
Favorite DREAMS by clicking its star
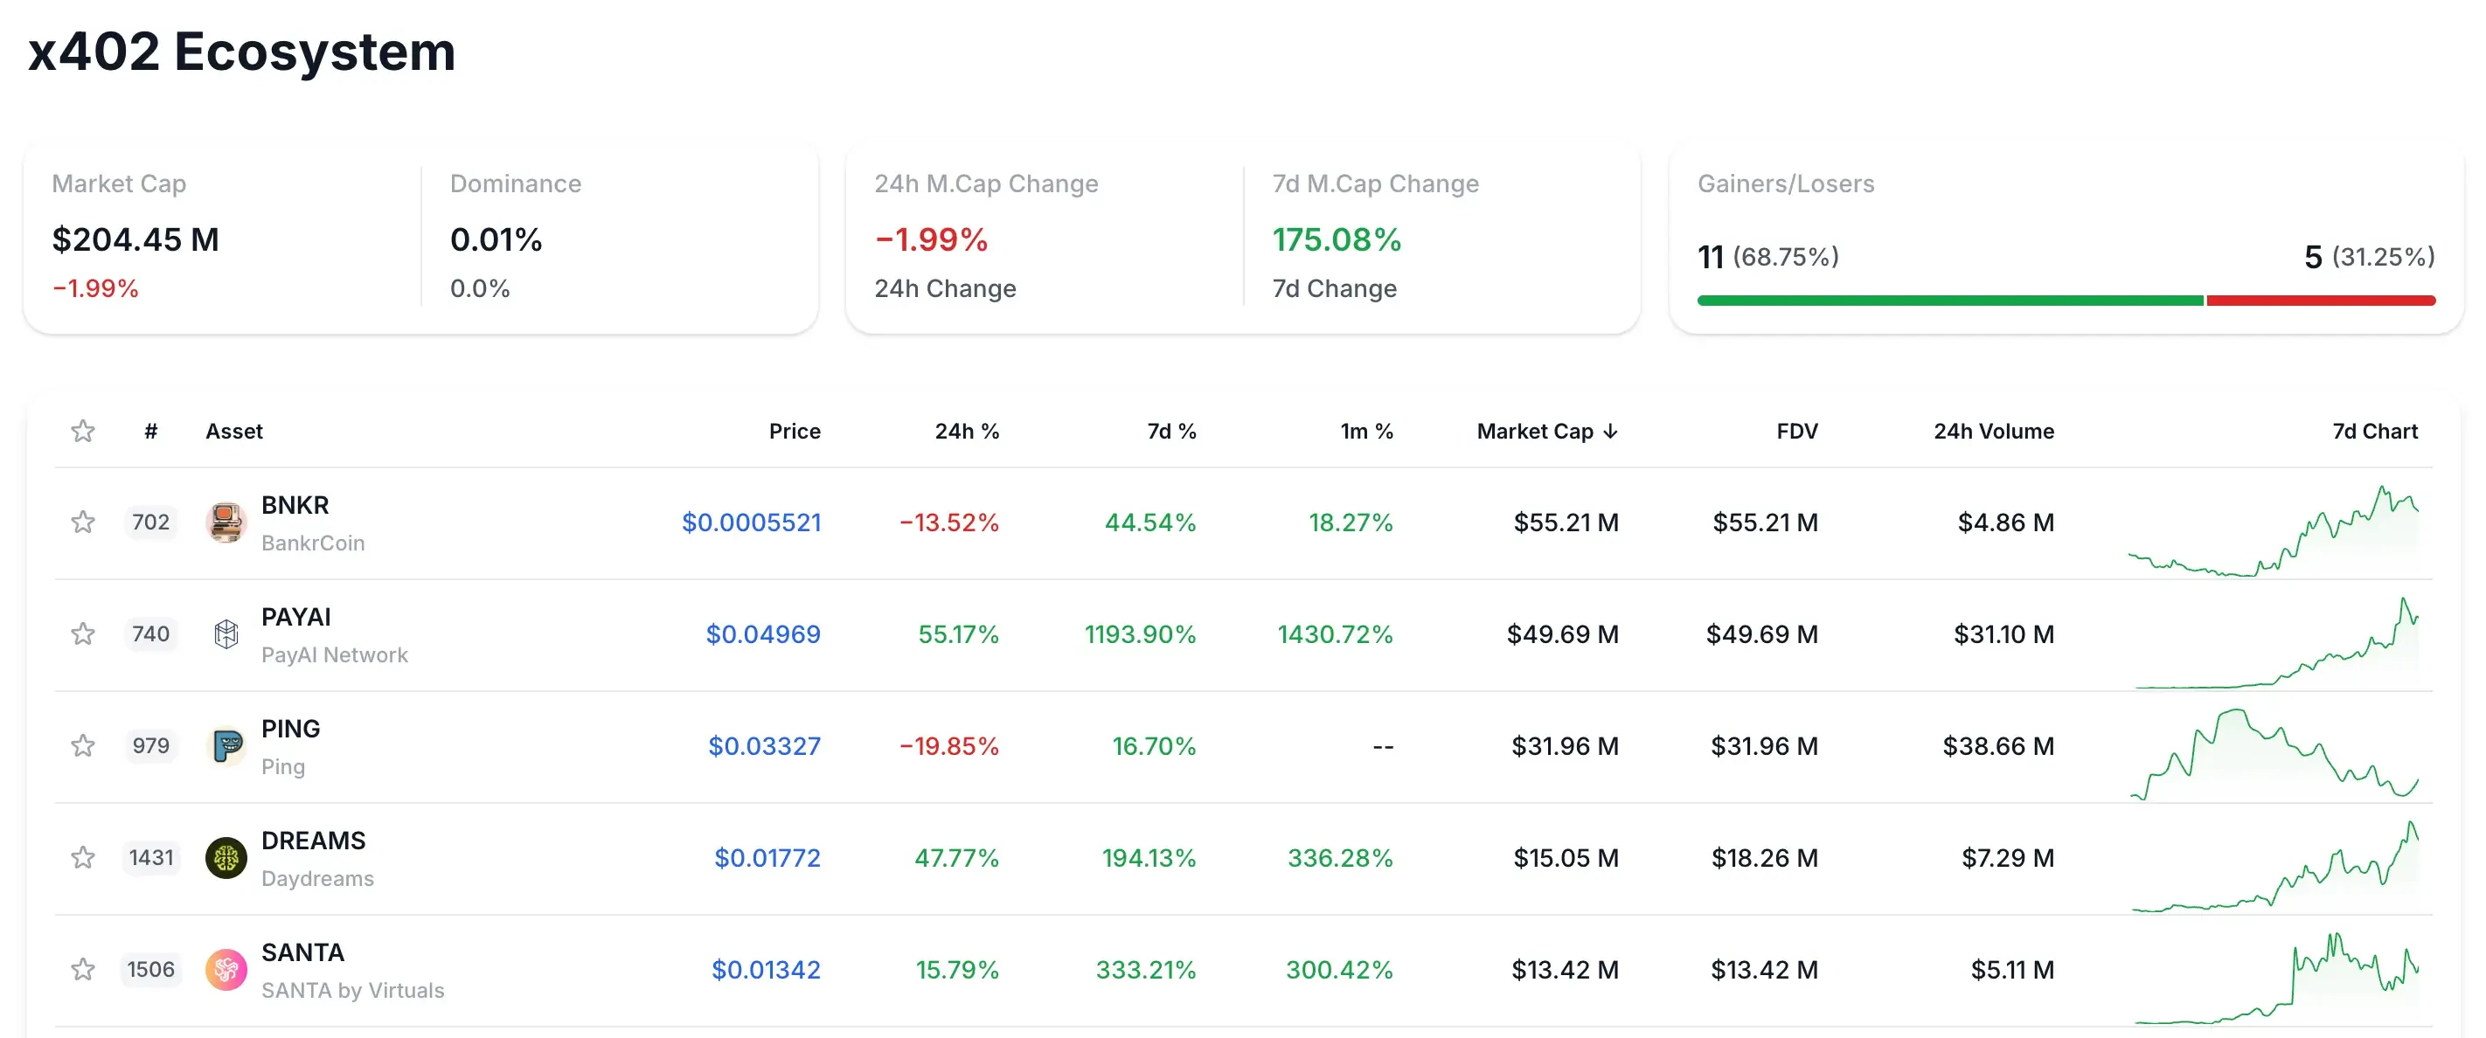83,858
